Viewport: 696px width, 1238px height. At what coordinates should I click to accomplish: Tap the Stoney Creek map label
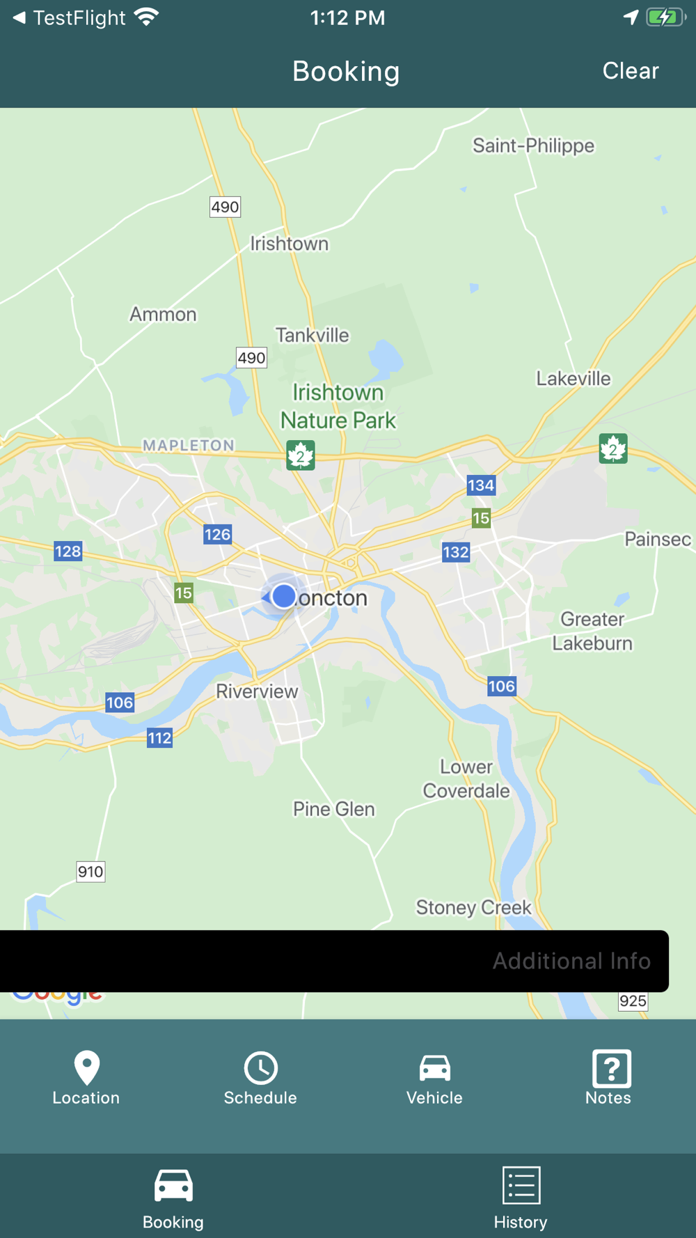[474, 908]
